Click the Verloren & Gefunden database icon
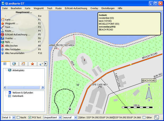 click(10, 92)
